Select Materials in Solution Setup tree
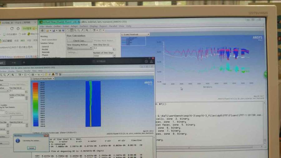The height and width of the screenshot is (158, 281). 46,52
